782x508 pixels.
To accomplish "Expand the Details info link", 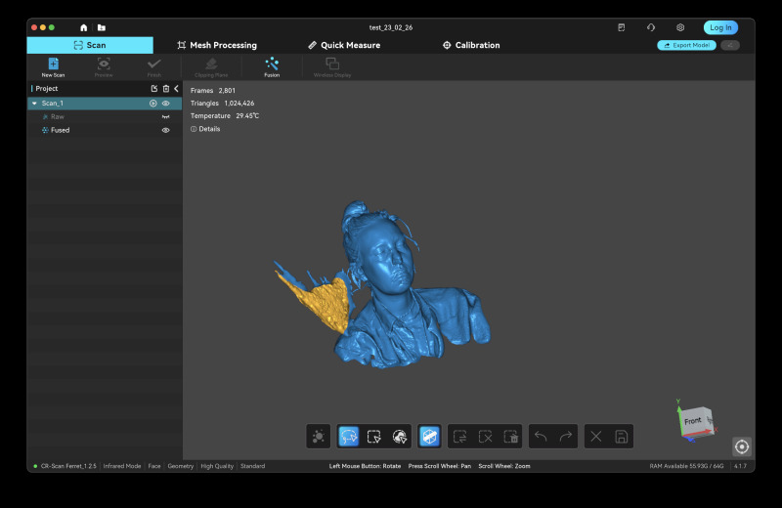I will [x=205, y=129].
